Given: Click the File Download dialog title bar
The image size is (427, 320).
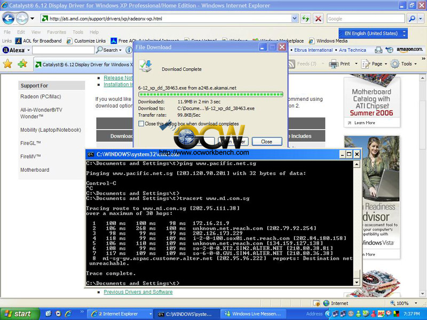Looking at the screenshot, I should [196, 47].
